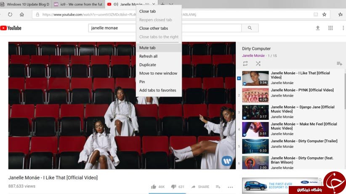Toggle playlist loop icon
This screenshot has height=194, width=346.
click(245, 64)
